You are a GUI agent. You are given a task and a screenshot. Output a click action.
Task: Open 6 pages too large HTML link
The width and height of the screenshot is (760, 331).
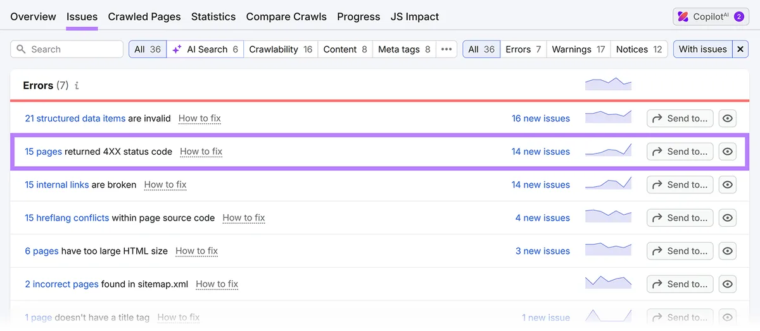click(x=42, y=251)
